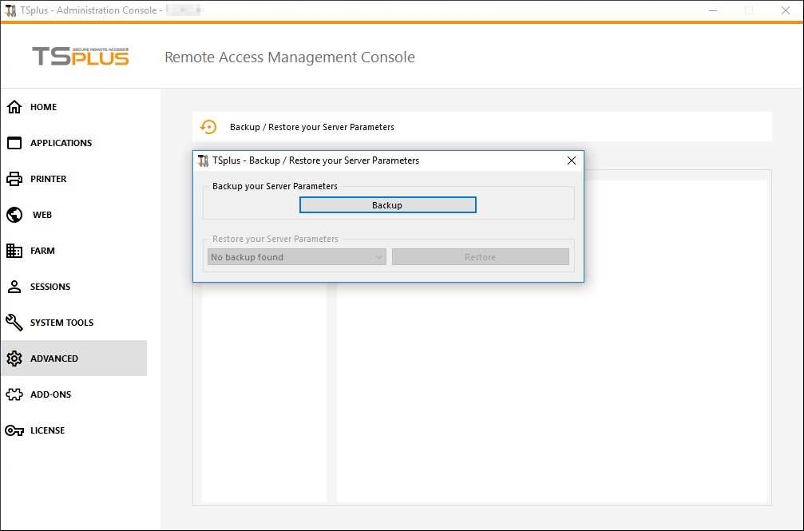Click the disabled Restore button
The width and height of the screenshot is (804, 531).
tap(480, 256)
